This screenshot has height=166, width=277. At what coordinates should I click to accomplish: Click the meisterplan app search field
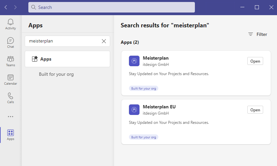point(67,41)
